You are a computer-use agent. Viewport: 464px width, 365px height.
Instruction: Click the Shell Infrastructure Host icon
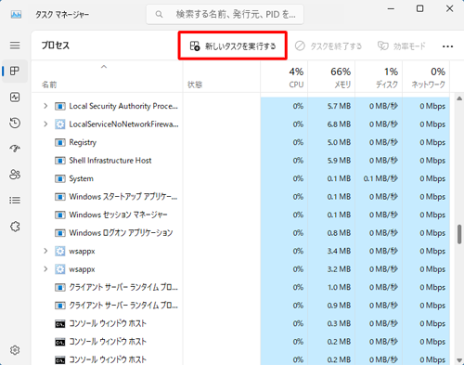(x=60, y=161)
